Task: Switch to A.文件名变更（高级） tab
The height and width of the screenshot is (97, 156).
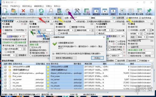Action: [26, 21]
